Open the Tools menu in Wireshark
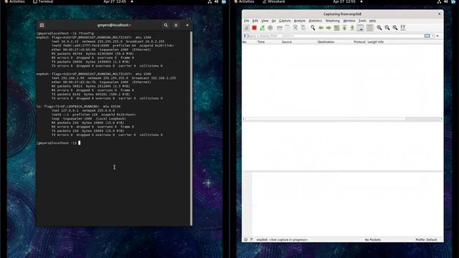 coord(362,21)
